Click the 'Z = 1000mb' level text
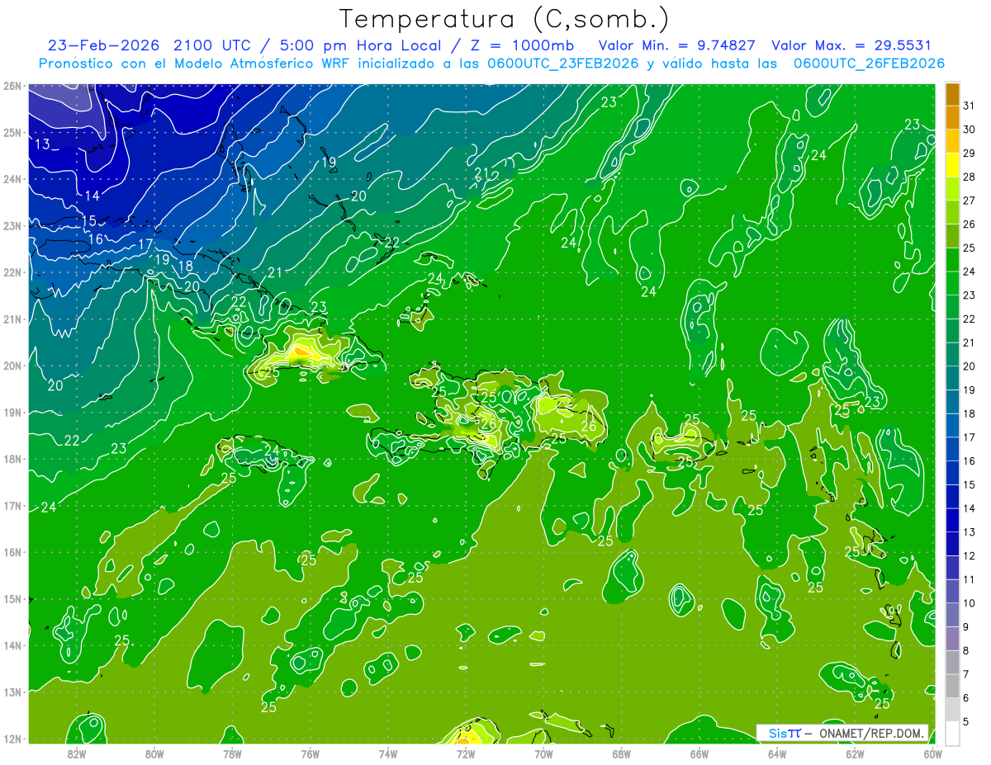The width and height of the screenshot is (991, 765). (522, 45)
